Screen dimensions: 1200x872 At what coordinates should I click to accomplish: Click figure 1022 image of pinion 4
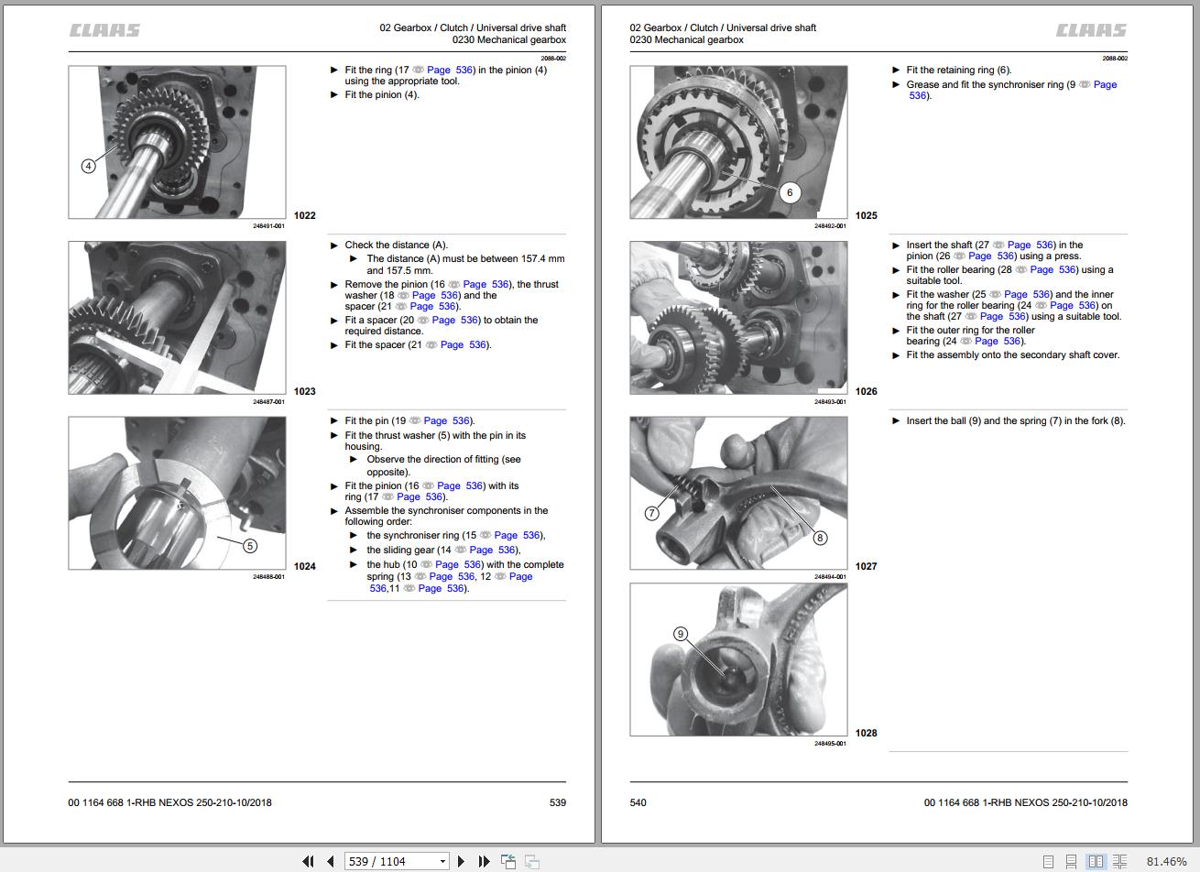point(177,142)
